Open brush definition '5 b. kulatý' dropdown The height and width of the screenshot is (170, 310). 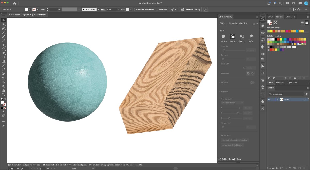[x=98, y=9]
